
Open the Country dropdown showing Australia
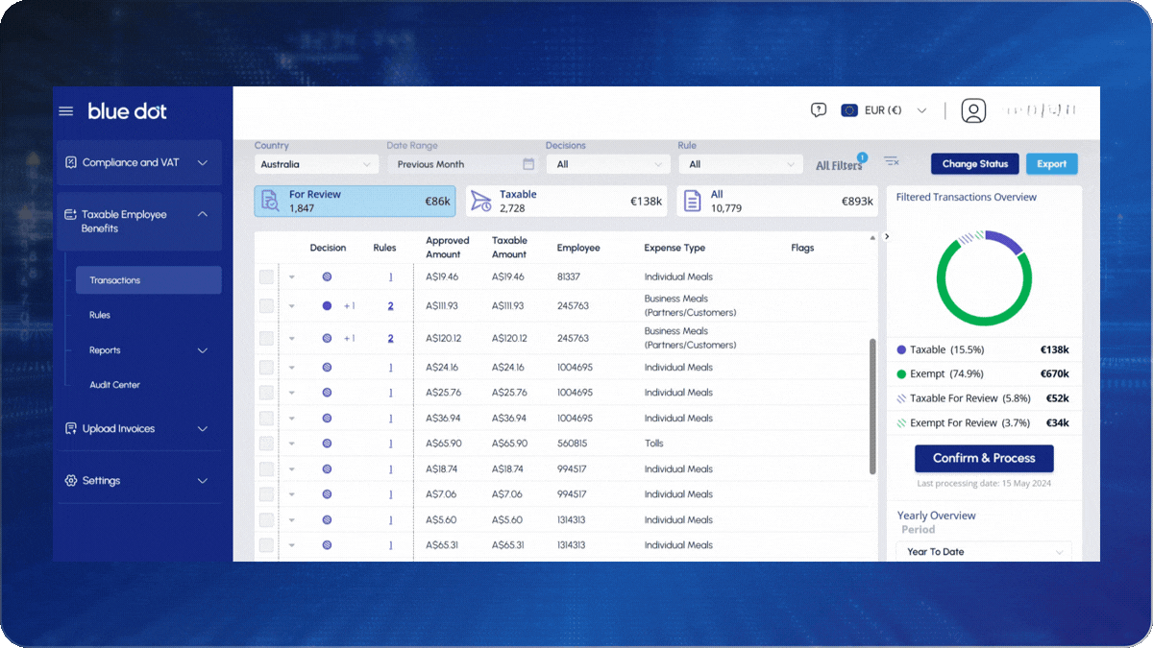[316, 164]
